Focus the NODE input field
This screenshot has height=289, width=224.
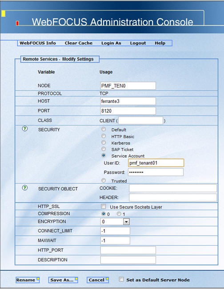[128, 86]
